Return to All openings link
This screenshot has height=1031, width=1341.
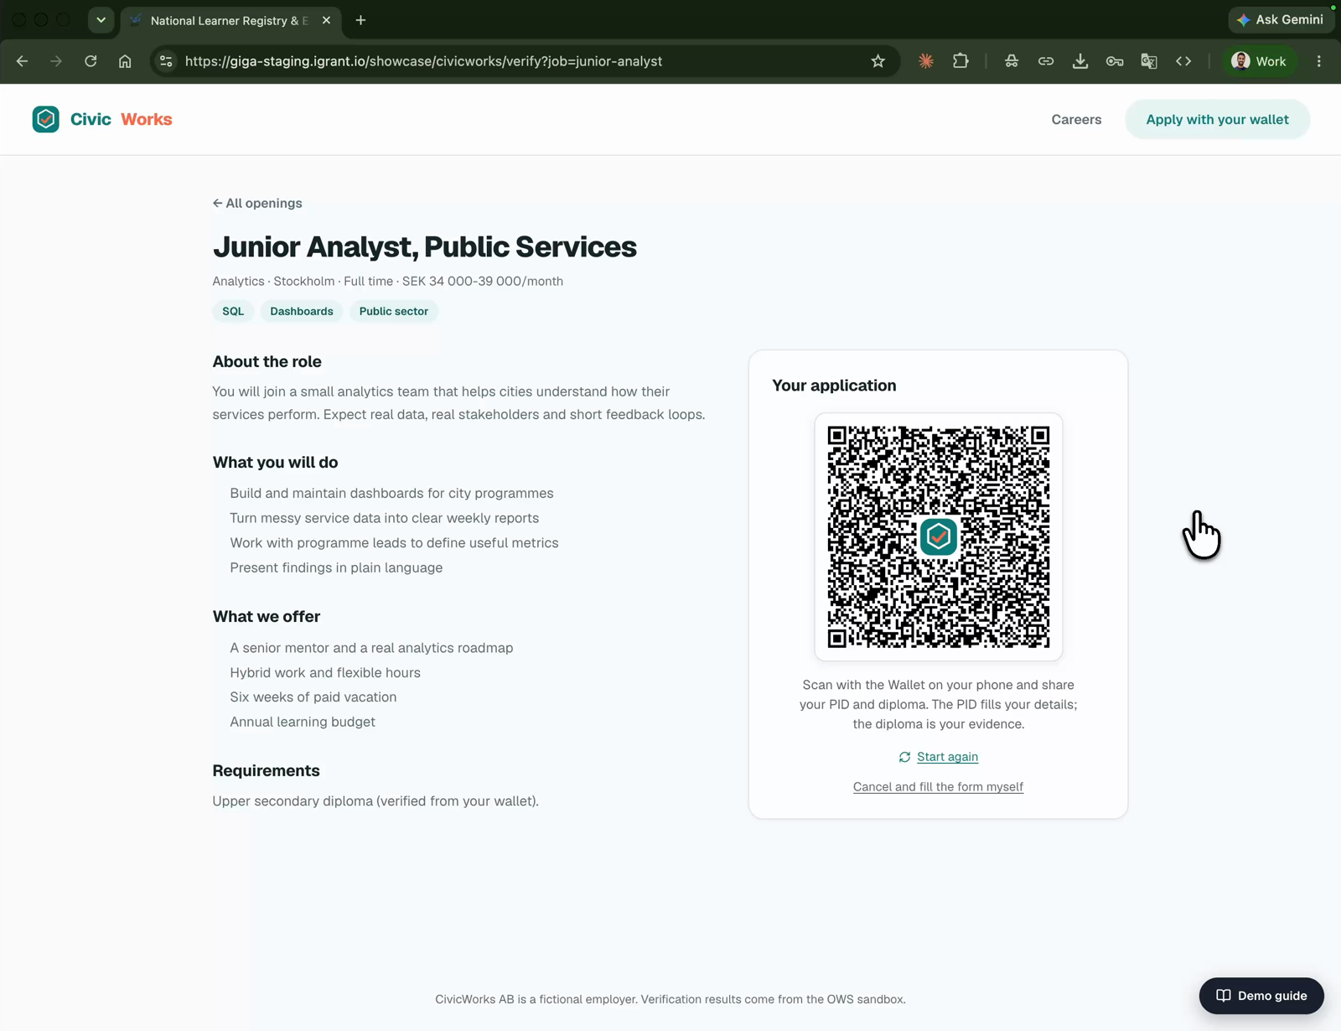point(257,203)
